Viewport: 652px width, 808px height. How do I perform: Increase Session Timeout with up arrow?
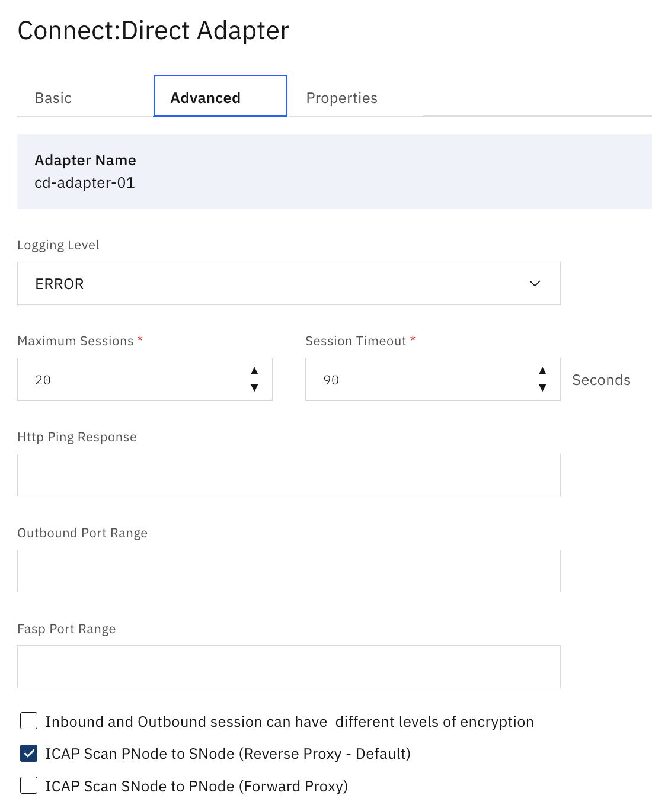point(542,371)
